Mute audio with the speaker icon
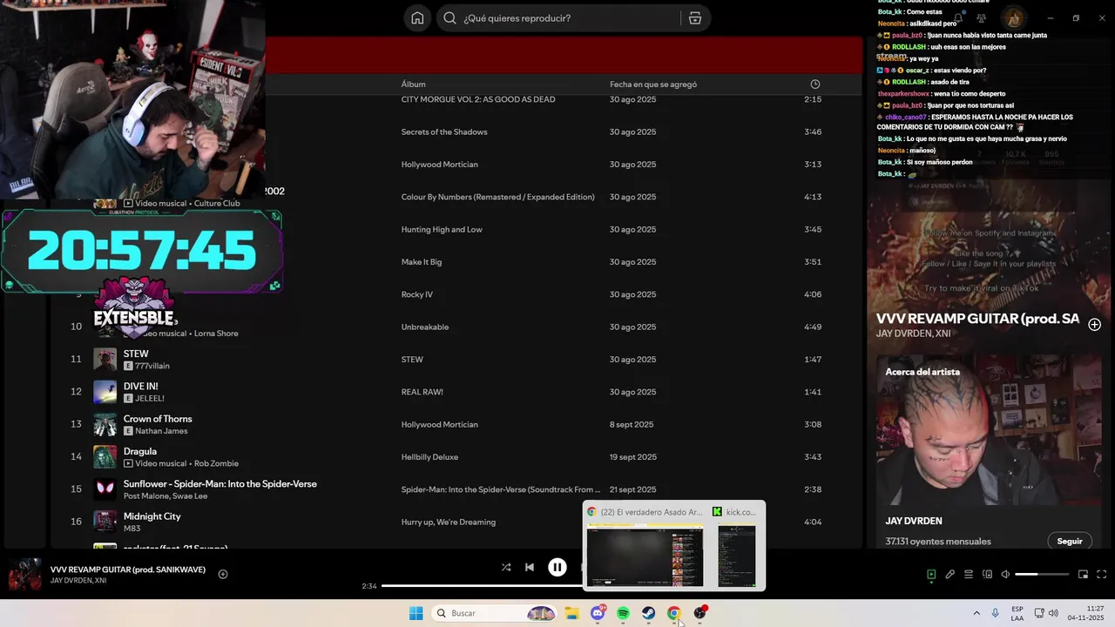This screenshot has width=1115, height=627. (x=1005, y=574)
